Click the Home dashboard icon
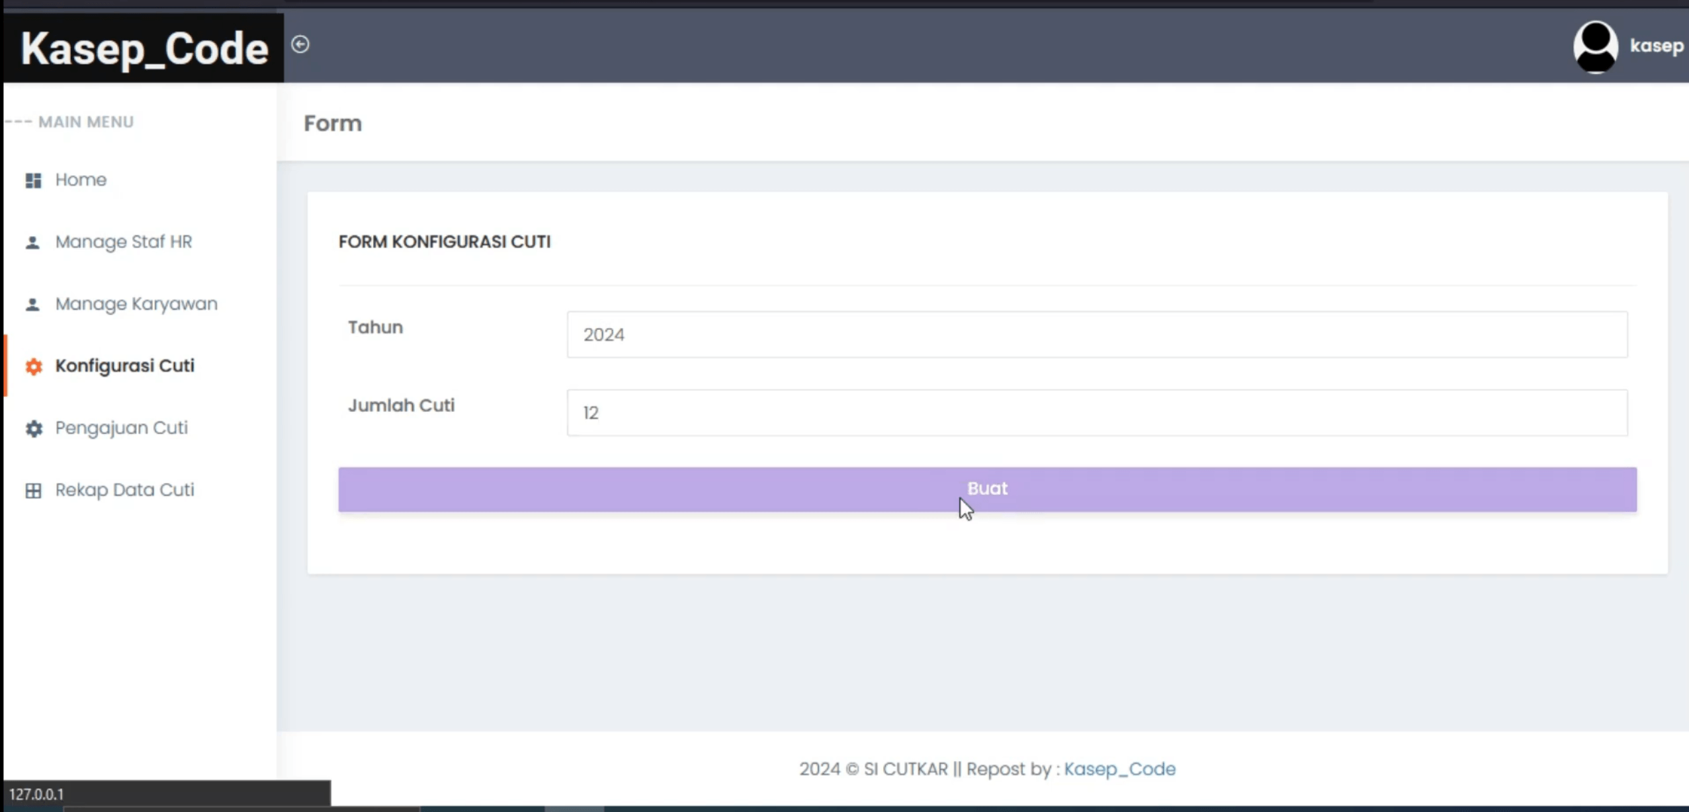Image resolution: width=1689 pixels, height=812 pixels. point(33,180)
